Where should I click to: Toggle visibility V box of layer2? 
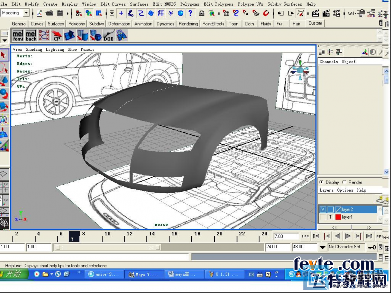[323, 209]
